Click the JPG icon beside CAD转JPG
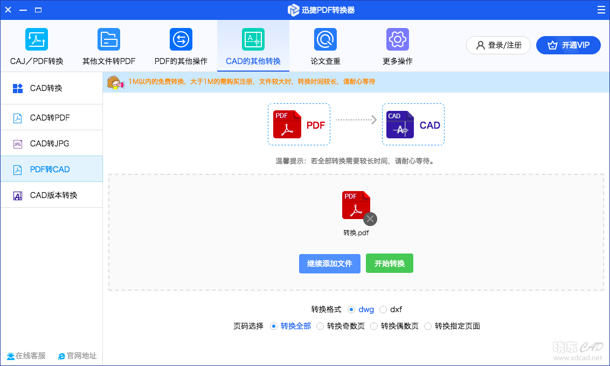 [x=17, y=144]
